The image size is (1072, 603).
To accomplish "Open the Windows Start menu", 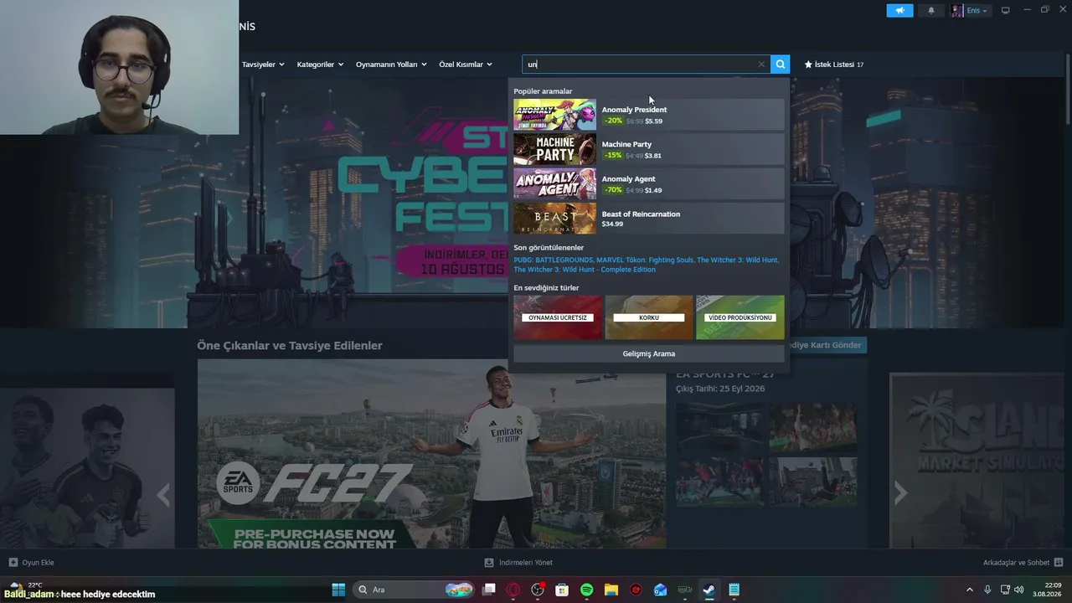I will 338,590.
